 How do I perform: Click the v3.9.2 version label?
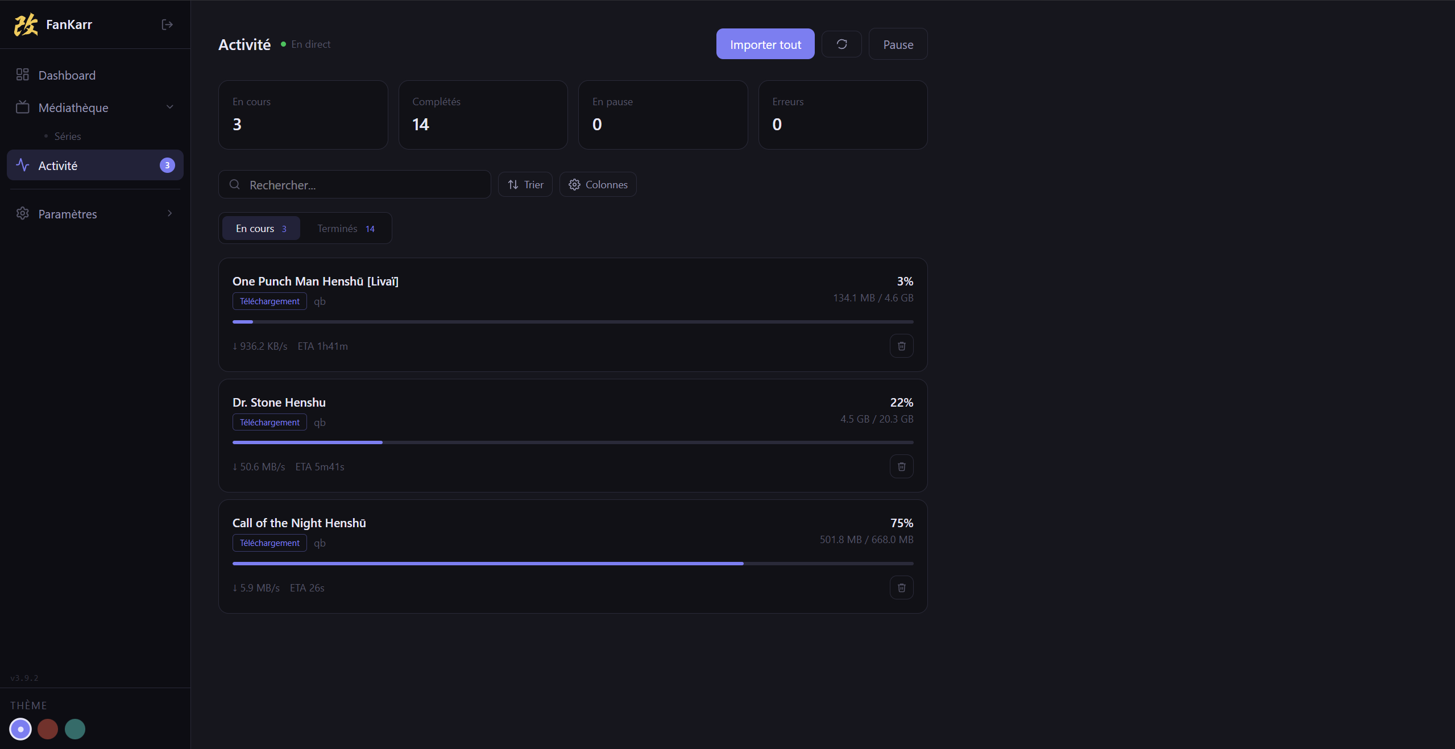click(24, 677)
